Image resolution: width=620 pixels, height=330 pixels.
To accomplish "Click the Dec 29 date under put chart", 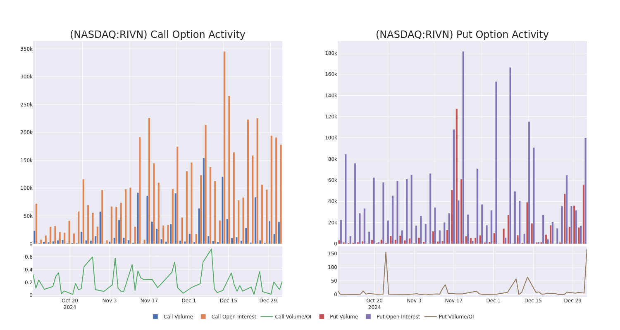I will click(x=573, y=301).
